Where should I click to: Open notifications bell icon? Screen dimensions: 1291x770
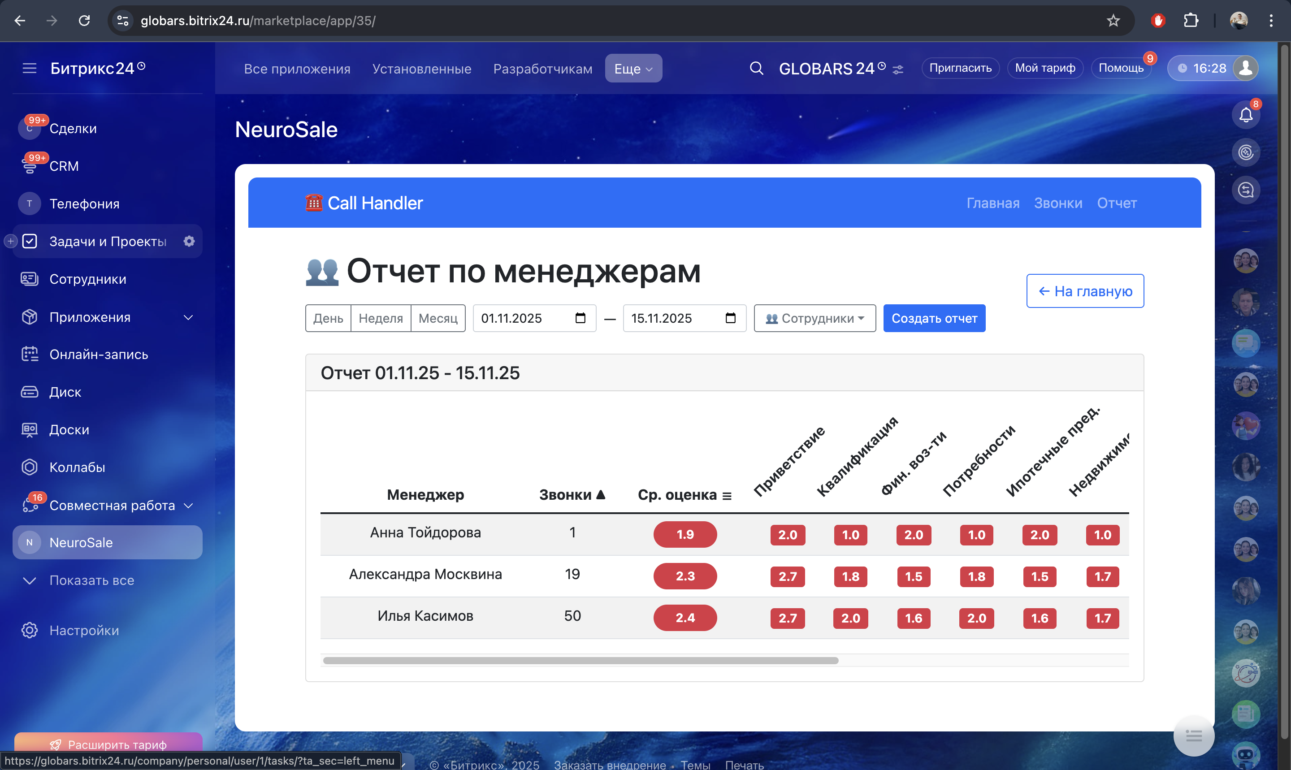point(1245,114)
